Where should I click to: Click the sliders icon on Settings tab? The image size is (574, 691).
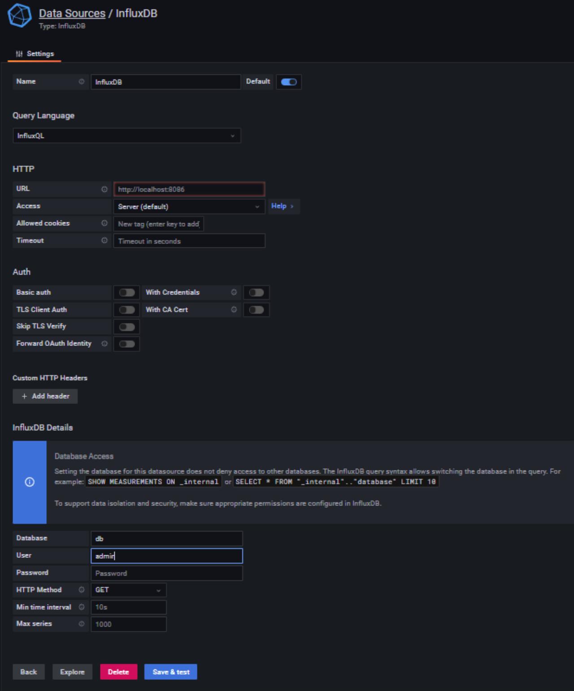19,54
